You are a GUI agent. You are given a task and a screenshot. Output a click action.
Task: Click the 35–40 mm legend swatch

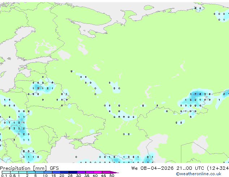[90, 172]
